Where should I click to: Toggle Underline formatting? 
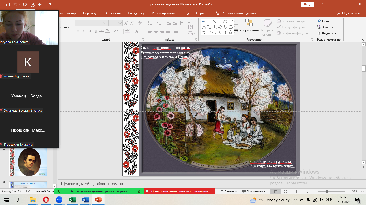coord(89,31)
